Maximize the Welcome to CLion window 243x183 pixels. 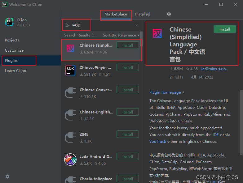tap(221, 4)
